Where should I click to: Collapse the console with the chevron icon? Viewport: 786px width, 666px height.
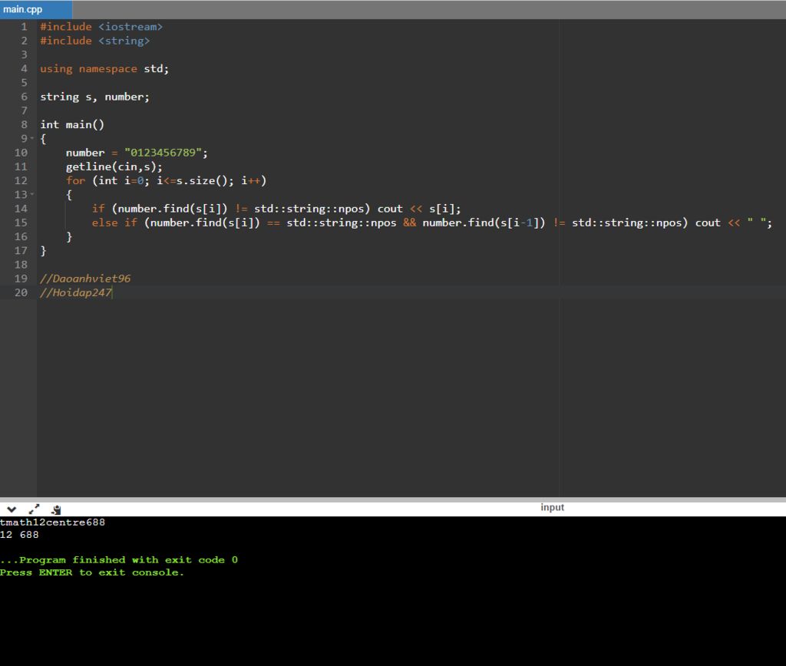tap(12, 509)
